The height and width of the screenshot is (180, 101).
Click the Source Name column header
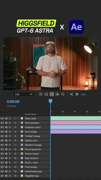[31, 114]
